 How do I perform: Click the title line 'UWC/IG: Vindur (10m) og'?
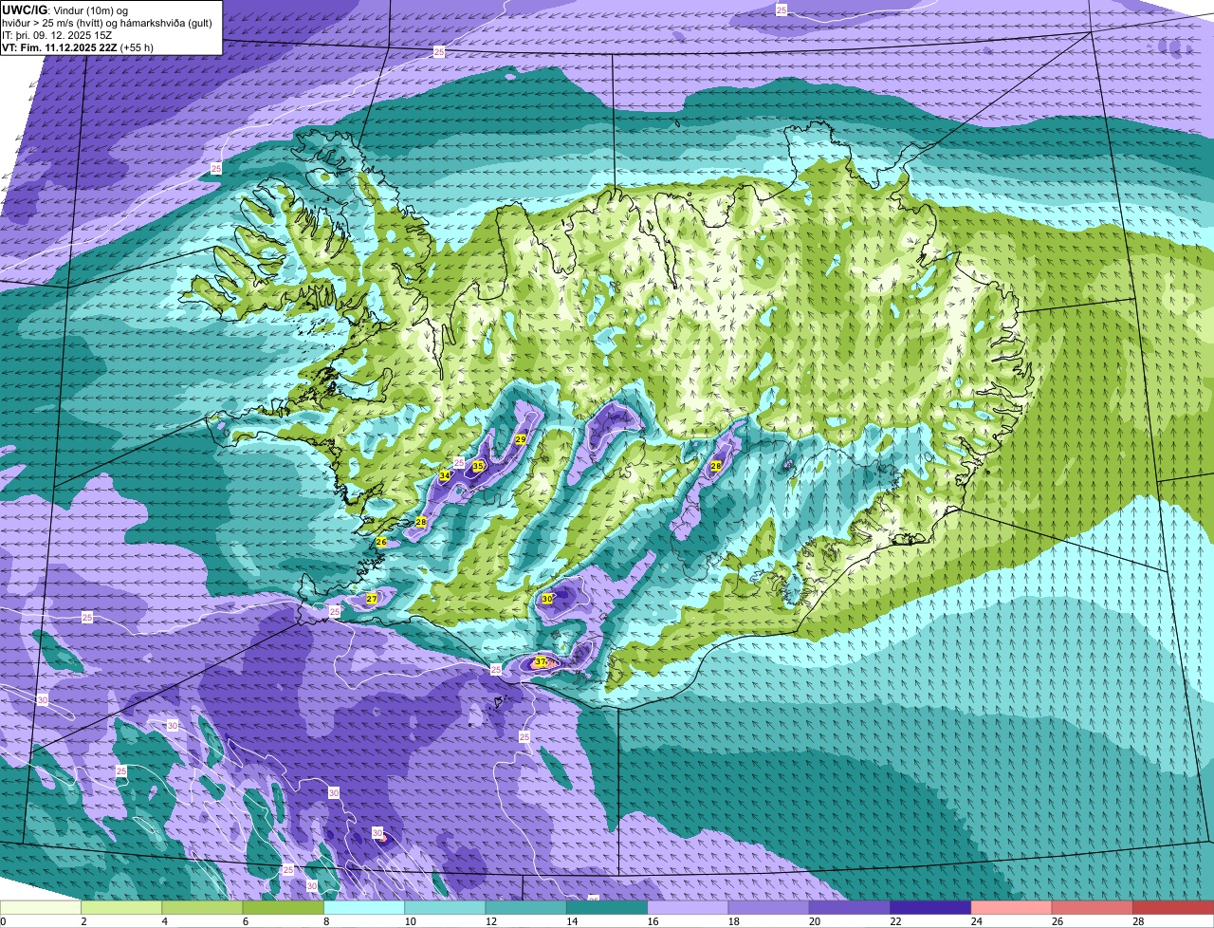(64, 9)
